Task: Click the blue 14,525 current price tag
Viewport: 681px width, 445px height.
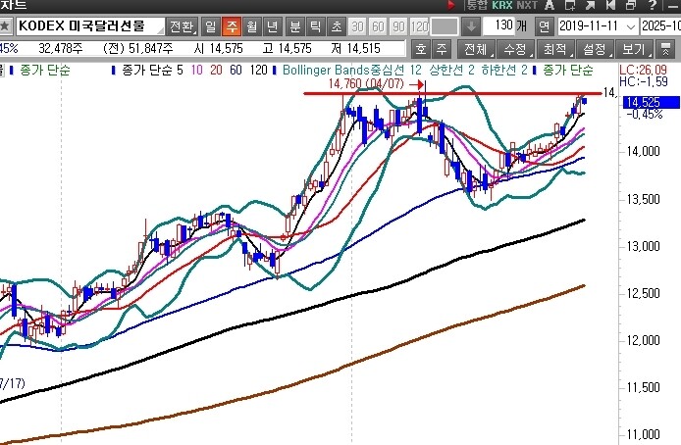Action: click(x=651, y=102)
